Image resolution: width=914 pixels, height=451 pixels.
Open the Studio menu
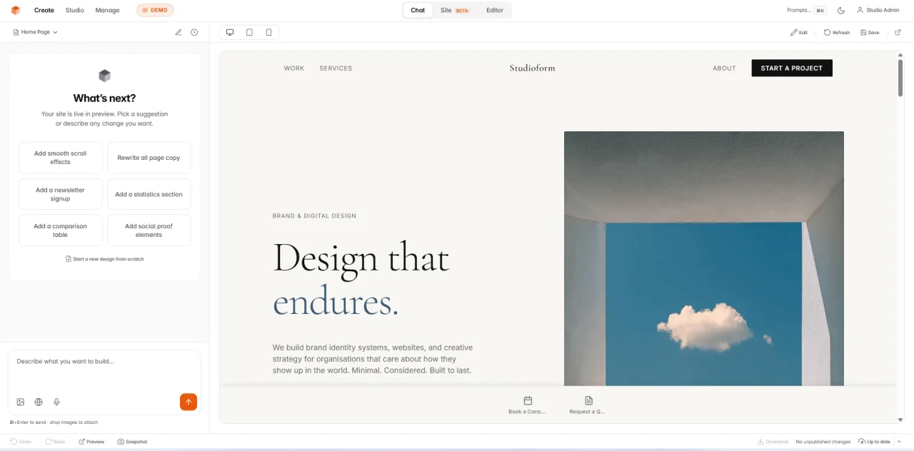[74, 10]
